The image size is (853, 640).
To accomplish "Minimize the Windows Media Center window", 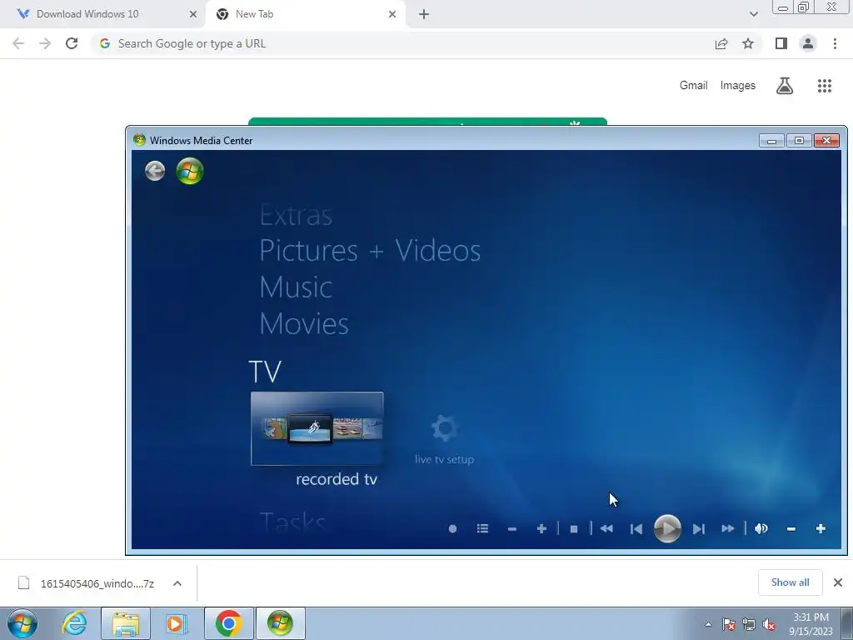I will pyautogui.click(x=771, y=140).
